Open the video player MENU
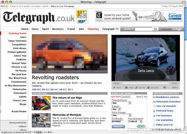Screen dimensions: 187x134 pyautogui.click(x=175, y=88)
